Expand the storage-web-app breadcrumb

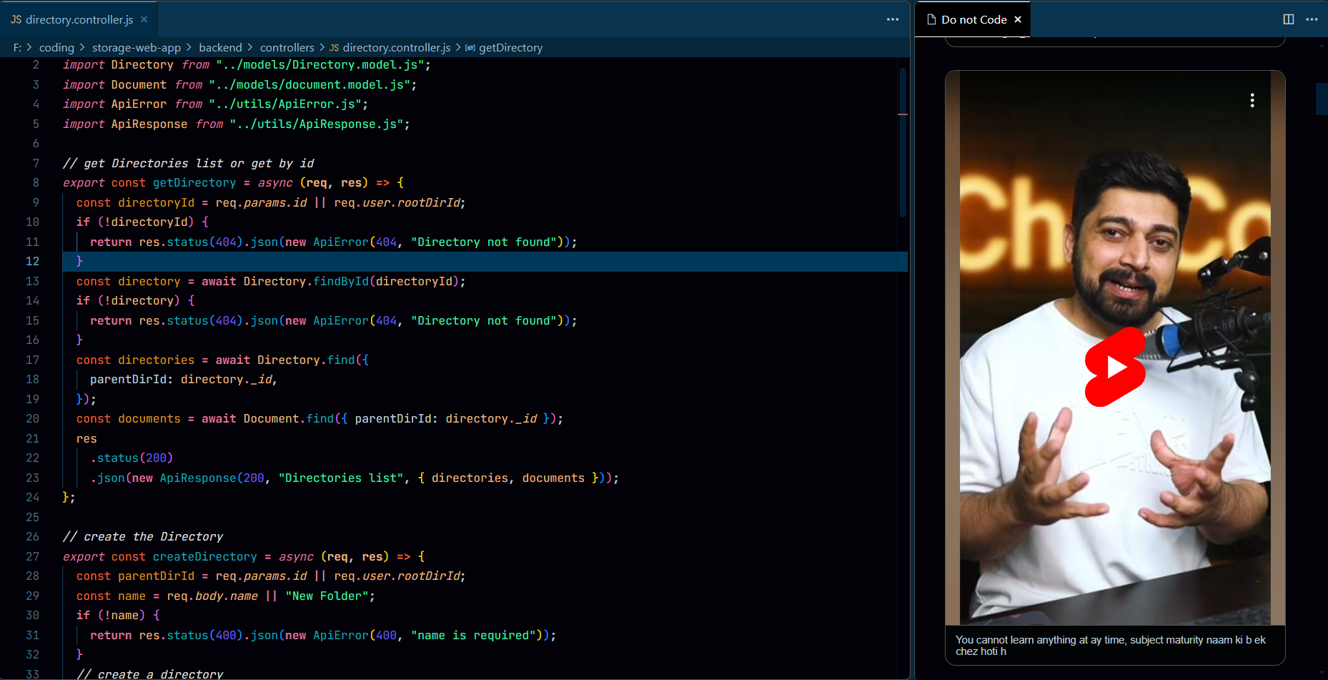click(136, 48)
